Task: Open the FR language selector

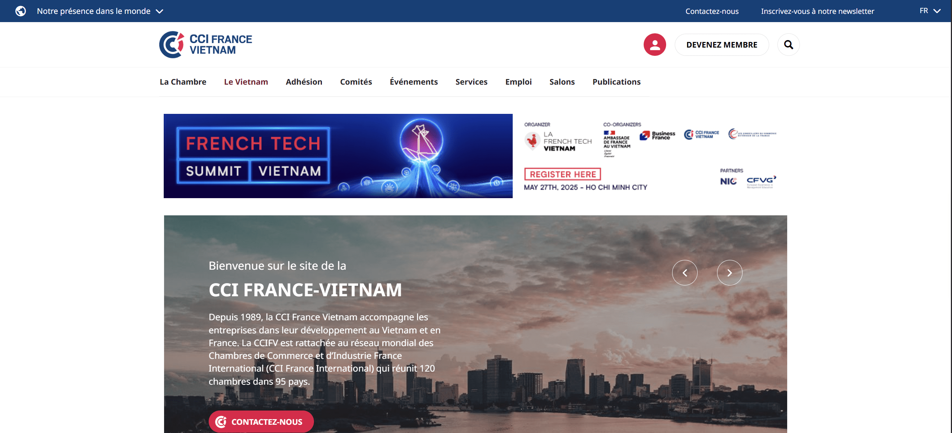Action: [x=930, y=11]
